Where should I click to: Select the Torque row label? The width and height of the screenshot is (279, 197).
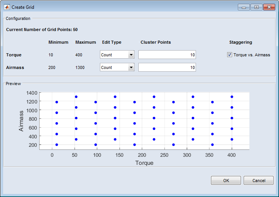tap(14, 55)
